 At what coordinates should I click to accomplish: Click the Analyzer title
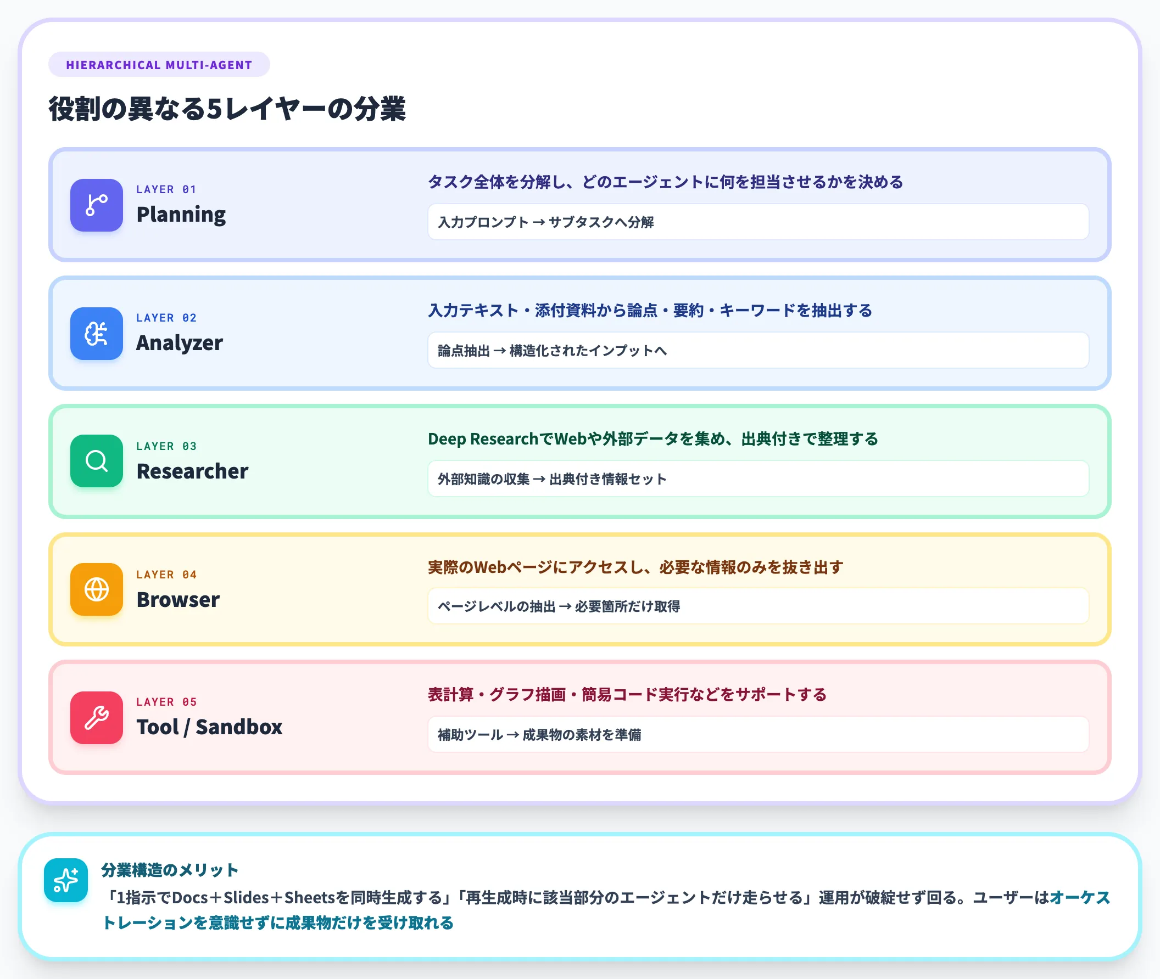click(x=180, y=343)
